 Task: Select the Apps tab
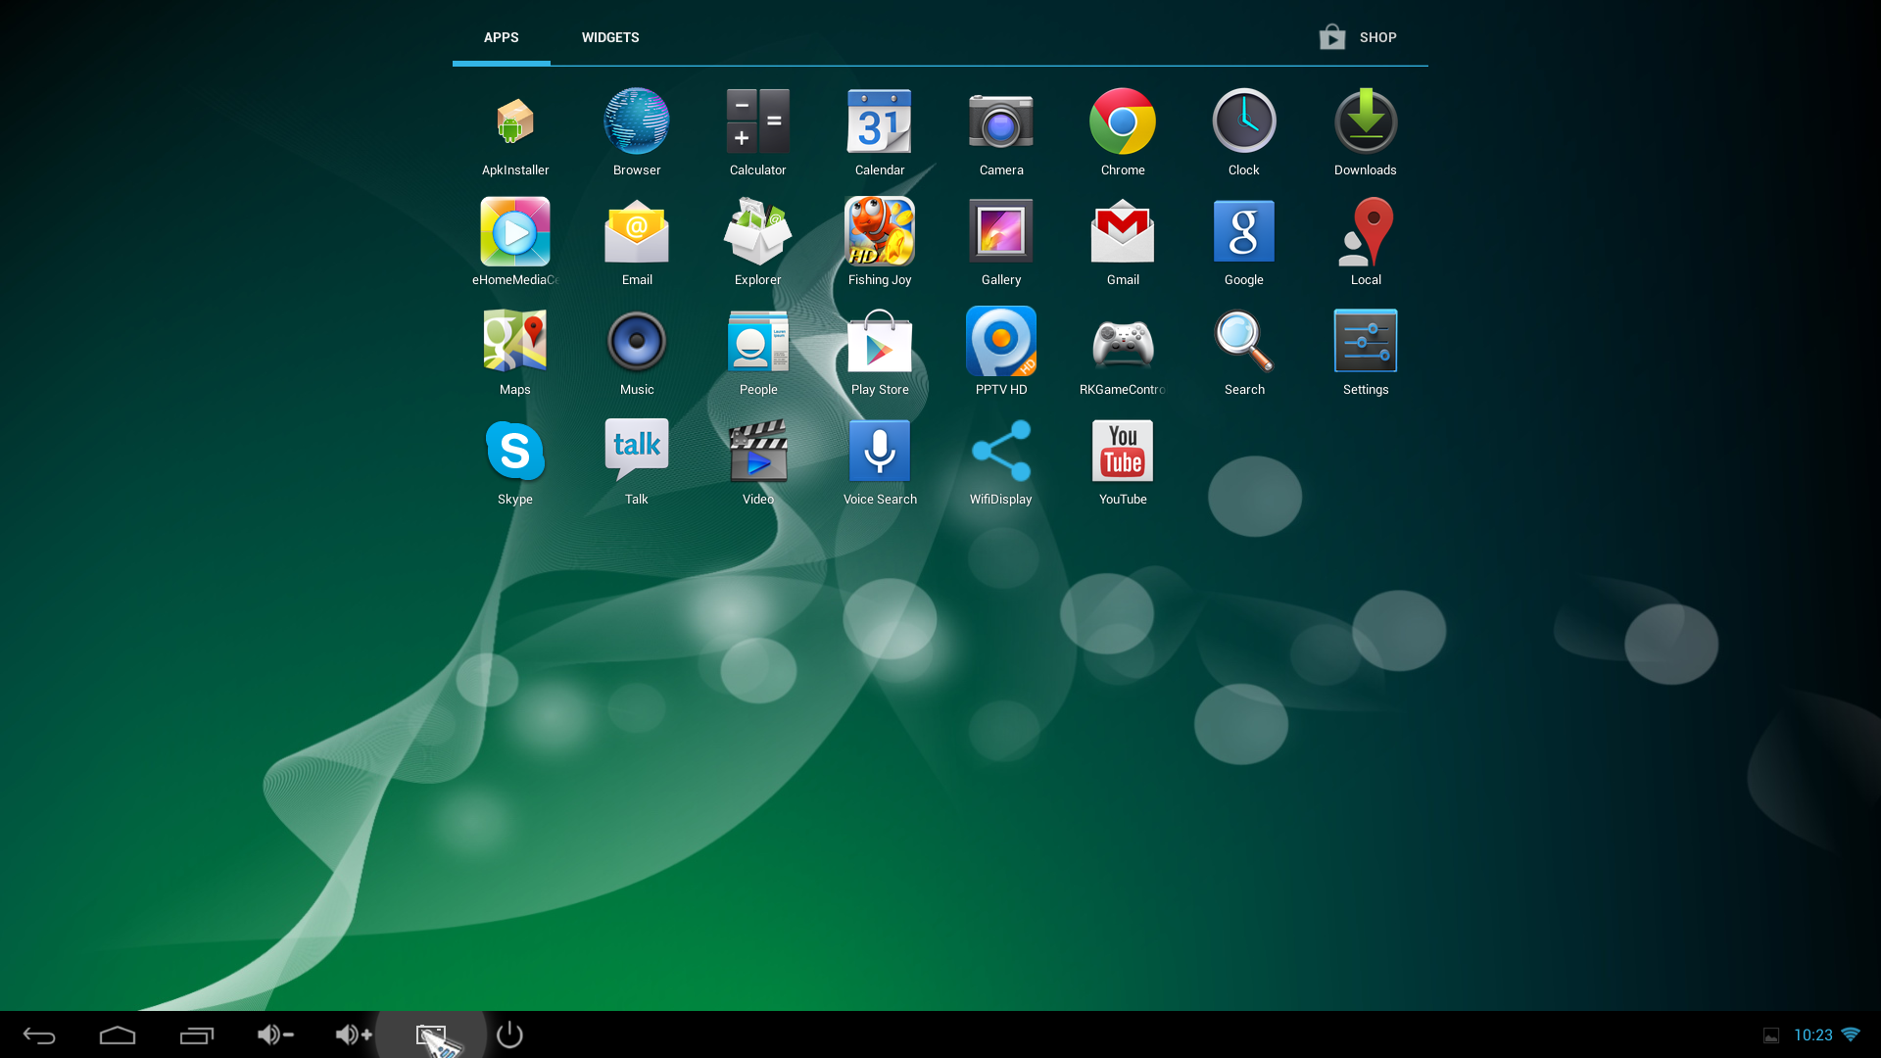pyautogui.click(x=501, y=37)
